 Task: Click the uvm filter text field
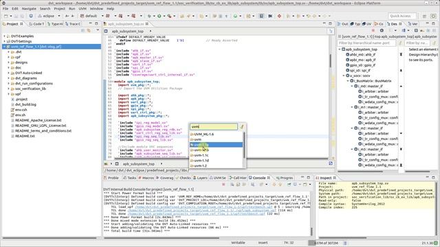[214, 127]
